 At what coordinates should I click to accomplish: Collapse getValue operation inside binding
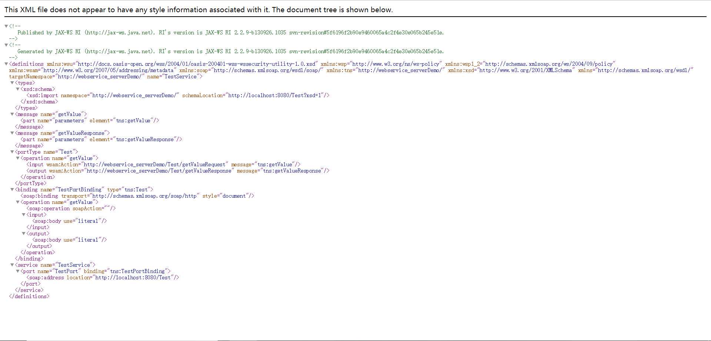coord(18,202)
